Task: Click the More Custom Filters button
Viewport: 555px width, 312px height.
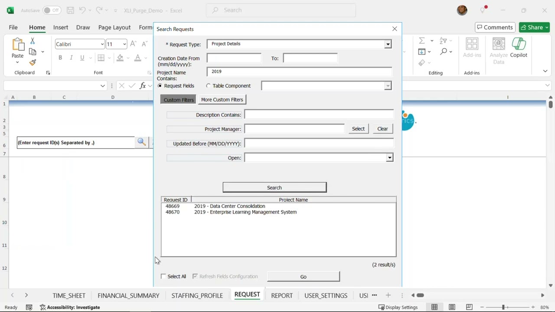Action: click(x=222, y=100)
